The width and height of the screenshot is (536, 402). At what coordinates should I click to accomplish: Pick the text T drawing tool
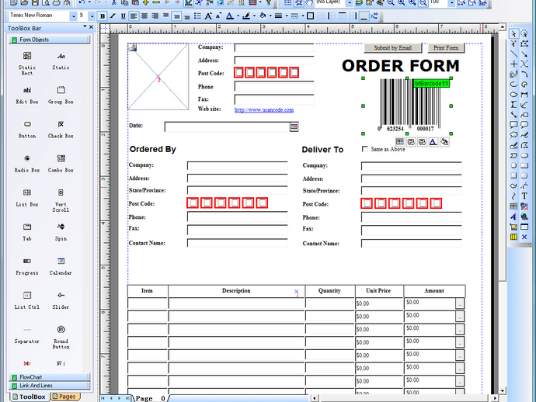coord(524,196)
